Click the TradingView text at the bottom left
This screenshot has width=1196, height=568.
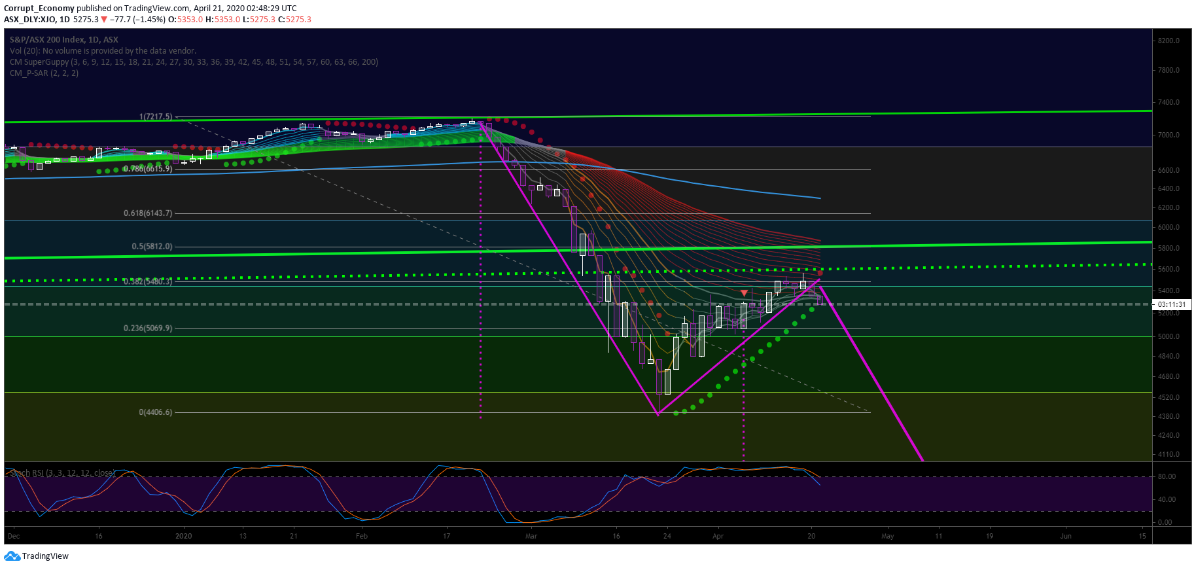[45, 556]
